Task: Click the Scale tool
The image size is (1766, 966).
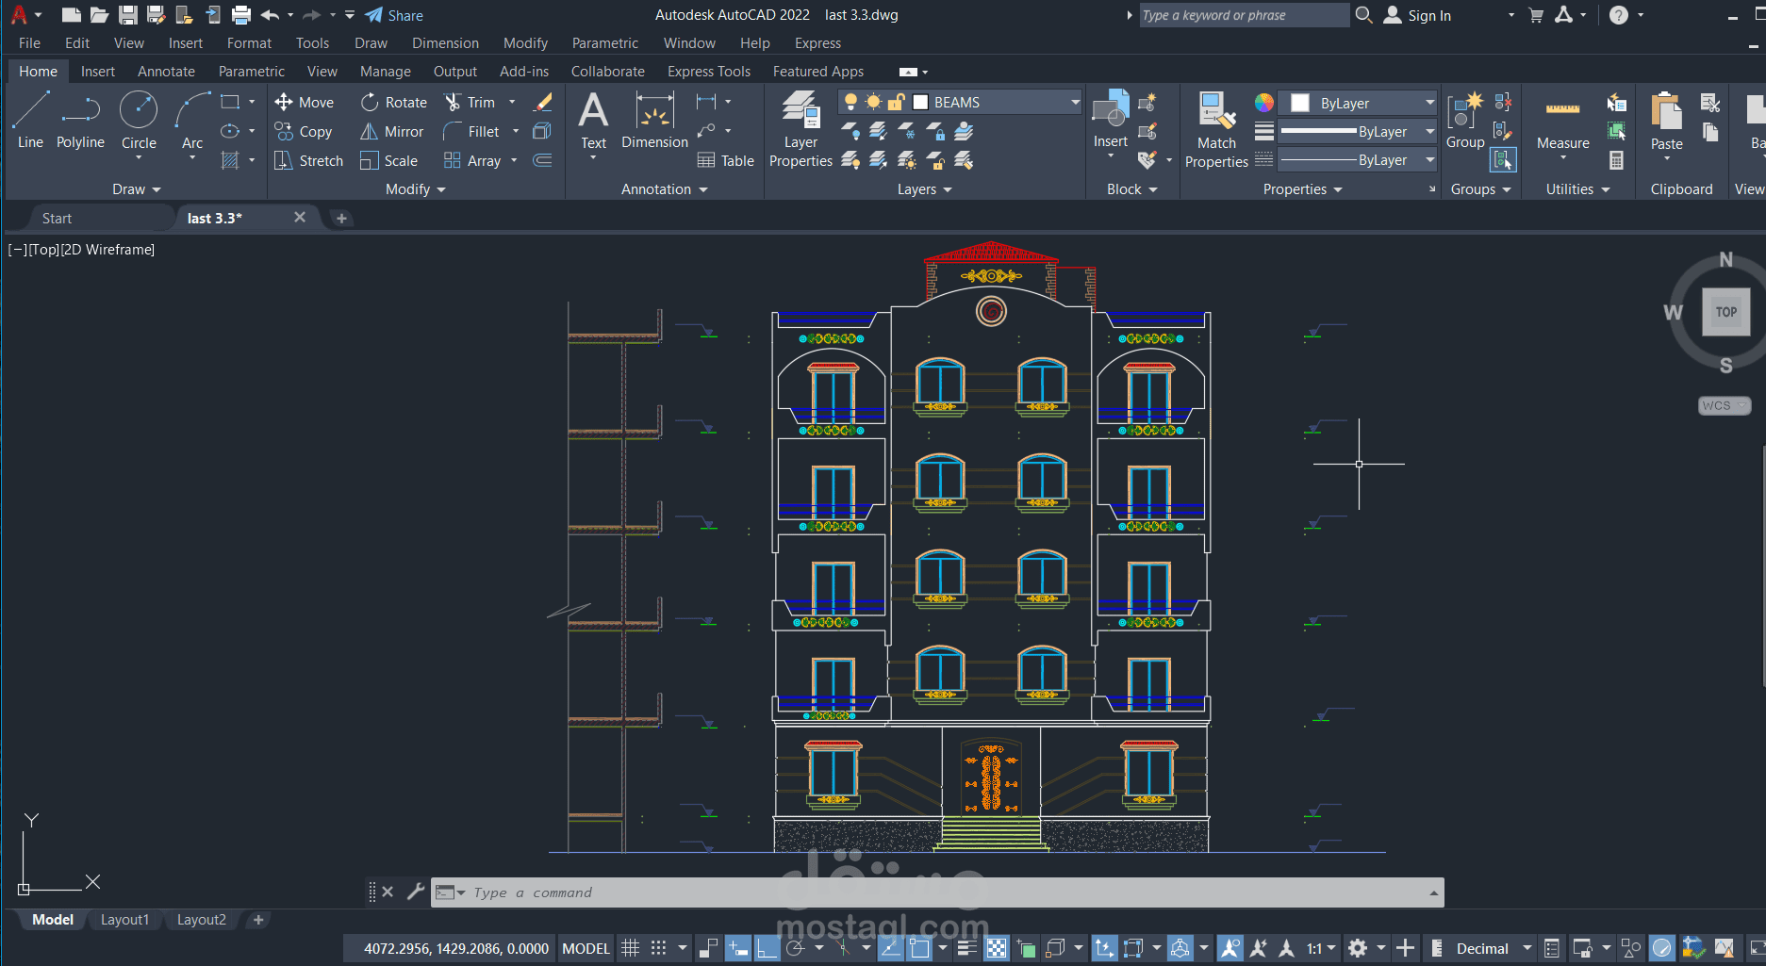Action: click(388, 160)
